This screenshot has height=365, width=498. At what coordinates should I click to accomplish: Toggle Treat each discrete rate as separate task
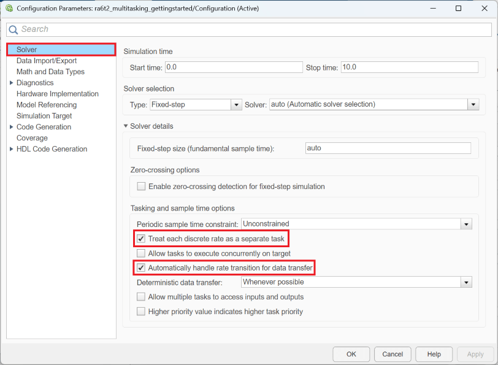coord(141,238)
